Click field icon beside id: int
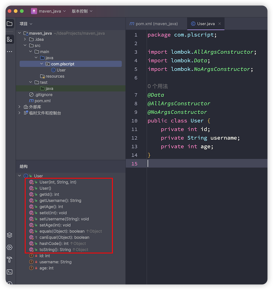This screenshot has width=273, height=290. [31, 256]
